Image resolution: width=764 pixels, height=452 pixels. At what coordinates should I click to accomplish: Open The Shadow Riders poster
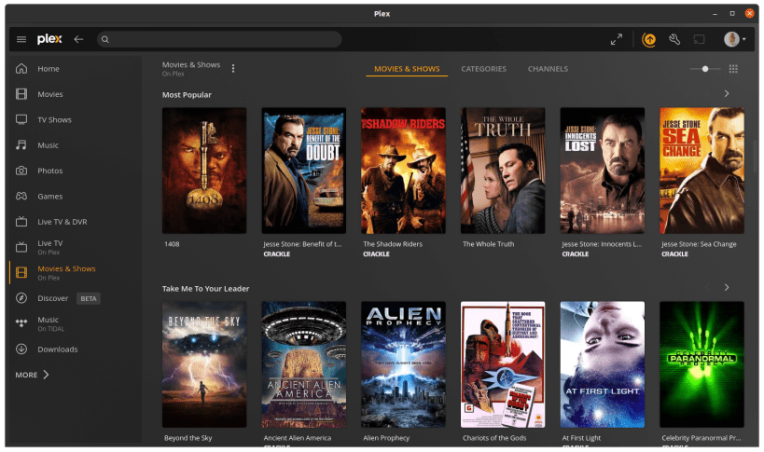click(x=403, y=171)
